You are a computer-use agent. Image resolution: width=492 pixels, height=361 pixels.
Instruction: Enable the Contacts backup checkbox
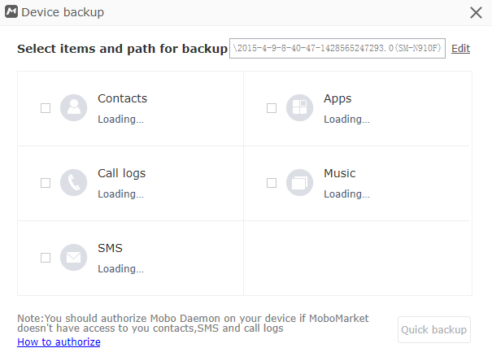click(46, 108)
